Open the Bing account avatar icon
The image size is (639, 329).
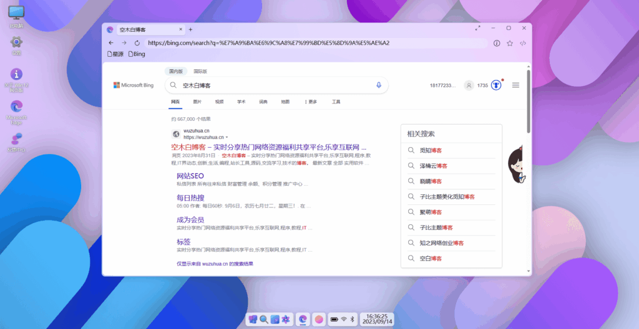coord(468,85)
